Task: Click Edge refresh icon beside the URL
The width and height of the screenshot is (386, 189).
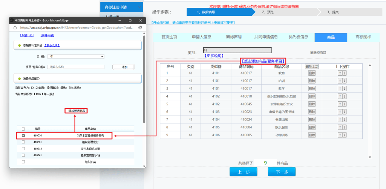Action: pyautogui.click(x=140, y=27)
